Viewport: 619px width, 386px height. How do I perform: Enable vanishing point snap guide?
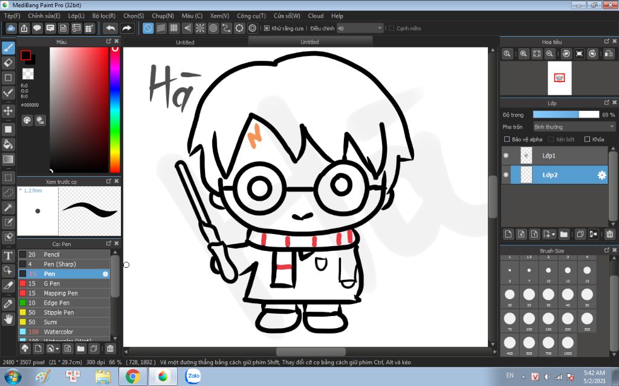[x=187, y=28]
